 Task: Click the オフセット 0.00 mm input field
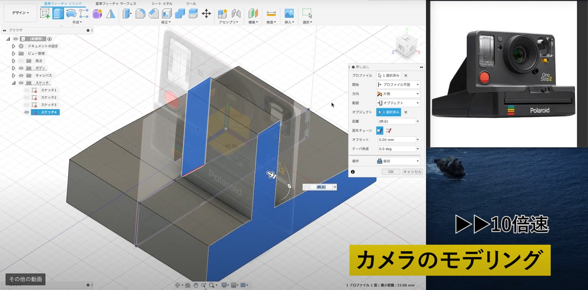[397, 140]
